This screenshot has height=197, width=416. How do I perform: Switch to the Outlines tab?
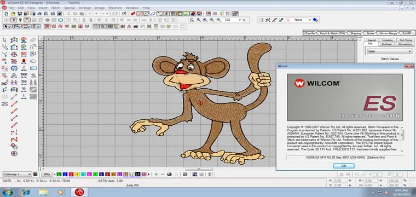(386, 44)
